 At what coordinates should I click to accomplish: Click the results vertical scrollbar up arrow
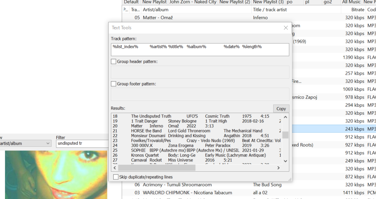tap(285, 116)
